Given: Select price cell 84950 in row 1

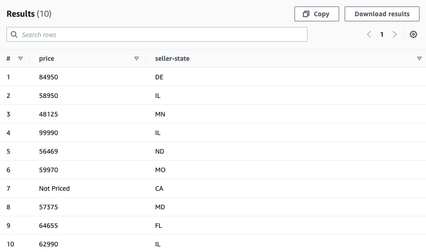Looking at the screenshot, I should coord(48,77).
